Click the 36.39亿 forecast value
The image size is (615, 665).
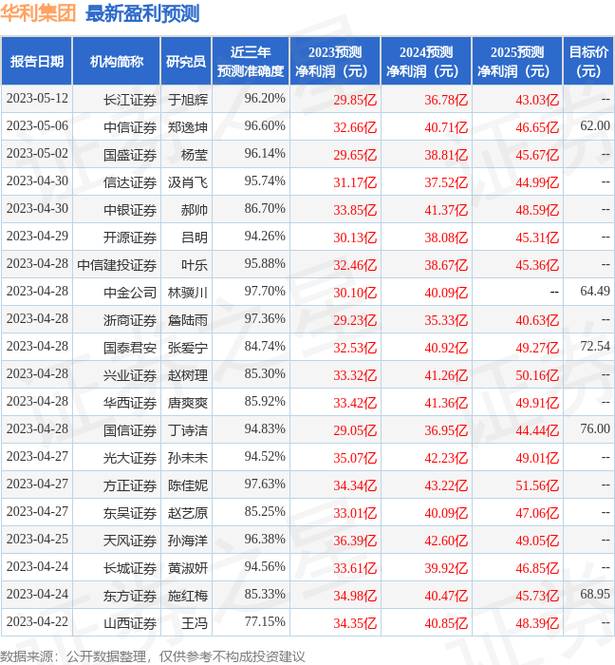click(355, 541)
